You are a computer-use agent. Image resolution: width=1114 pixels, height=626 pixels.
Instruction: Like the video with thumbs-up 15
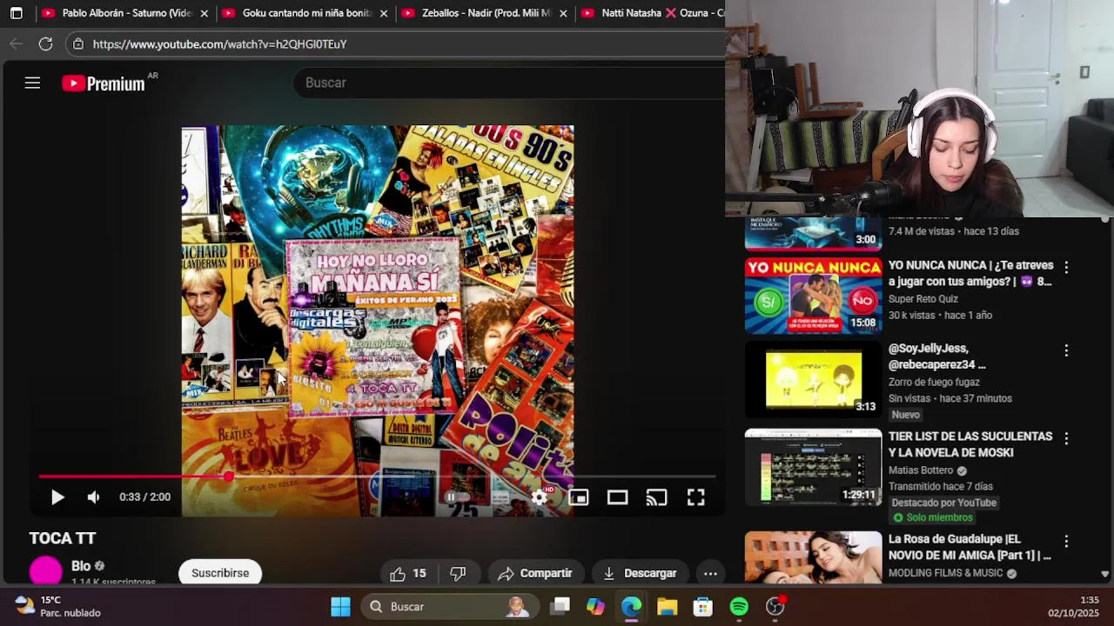click(x=408, y=573)
